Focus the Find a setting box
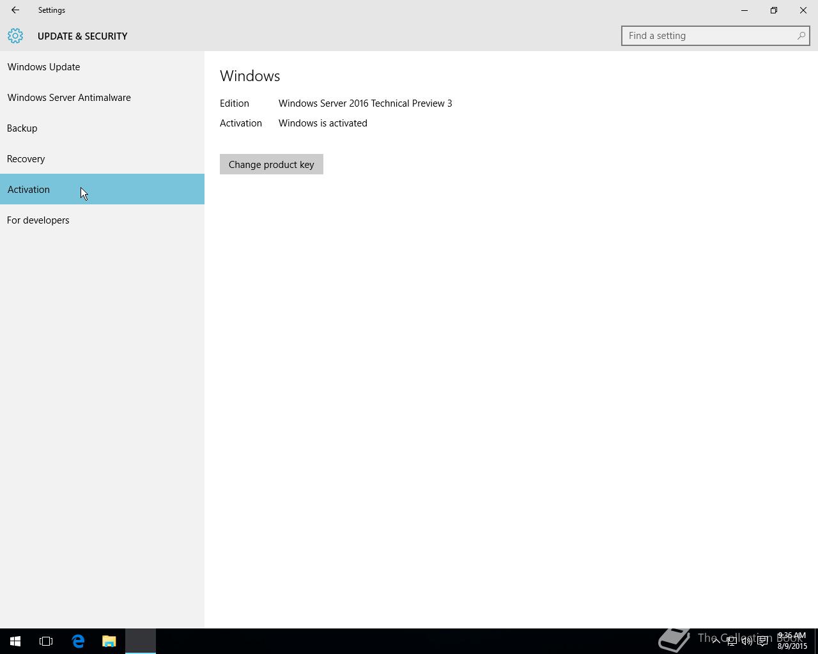 (x=715, y=36)
